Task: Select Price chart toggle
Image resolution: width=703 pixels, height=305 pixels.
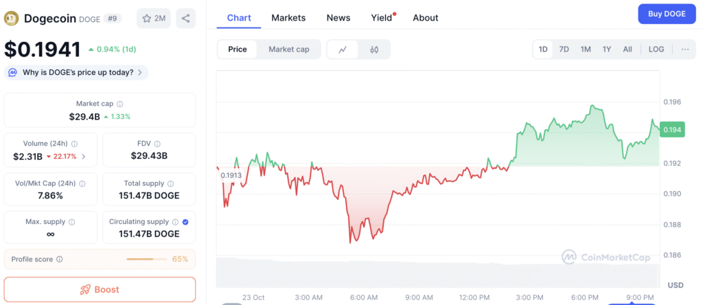Action: click(x=238, y=49)
